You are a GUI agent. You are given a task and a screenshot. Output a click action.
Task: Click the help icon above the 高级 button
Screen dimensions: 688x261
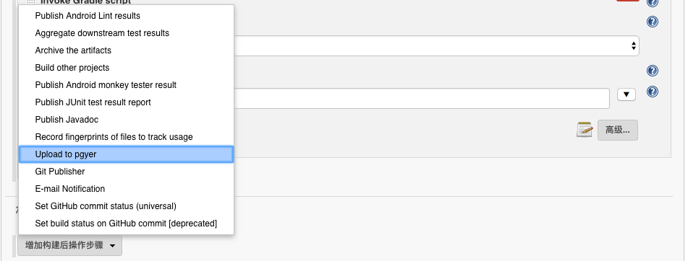click(x=653, y=92)
